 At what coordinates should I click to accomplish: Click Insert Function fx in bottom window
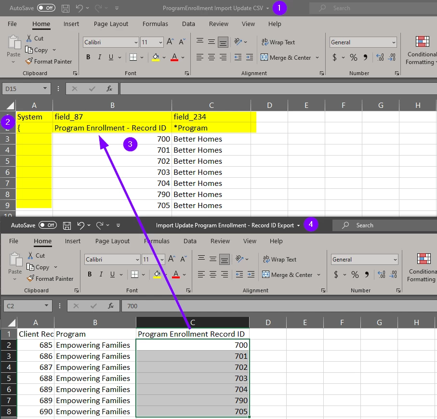[x=111, y=306]
